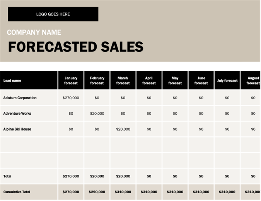Screen dimensions: 261x201
Task: Select the $290,000 February cumulative total cell
Action: (97, 192)
